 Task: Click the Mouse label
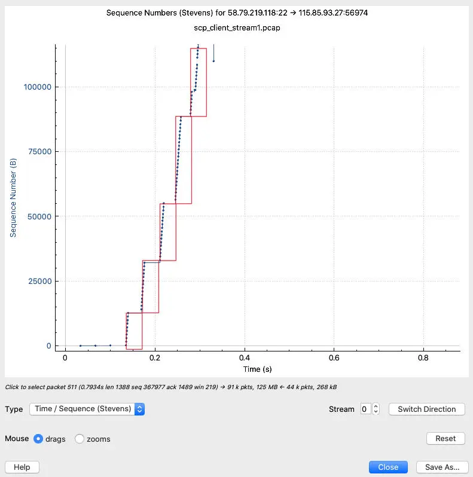(17, 438)
